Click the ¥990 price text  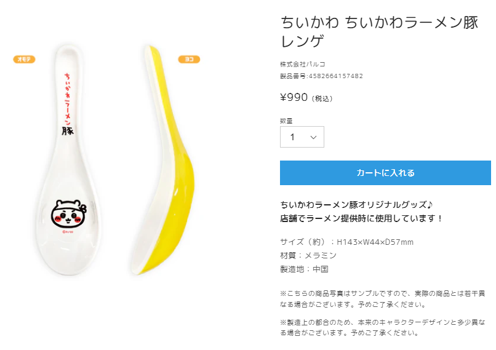pos(294,97)
